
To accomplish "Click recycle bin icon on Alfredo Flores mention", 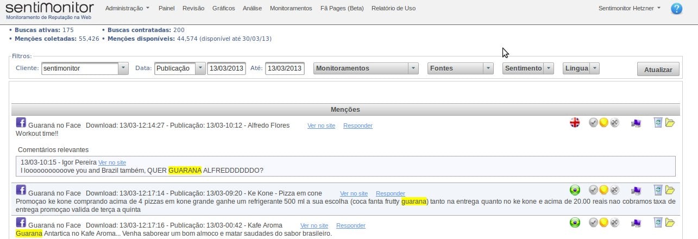I will tap(658, 123).
